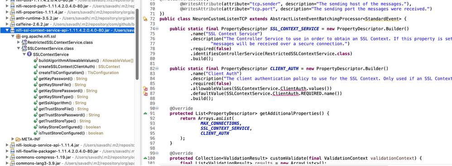Fold the getAdditionalProperties method at line 90
Image resolution: width=452 pixels, height=166 pixels.
157,109
